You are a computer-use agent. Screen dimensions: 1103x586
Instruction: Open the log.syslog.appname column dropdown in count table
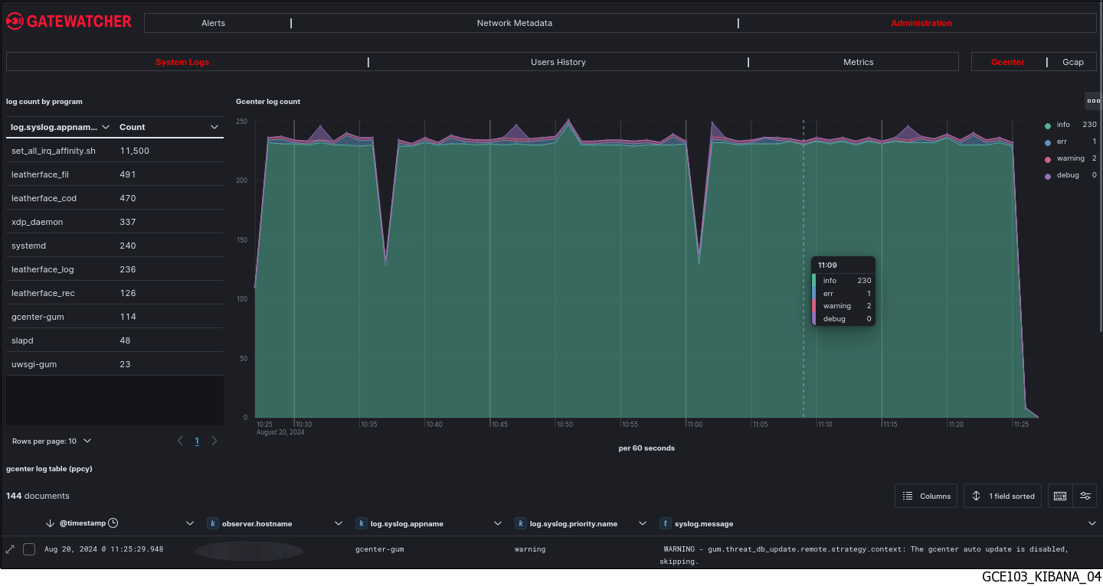(106, 127)
